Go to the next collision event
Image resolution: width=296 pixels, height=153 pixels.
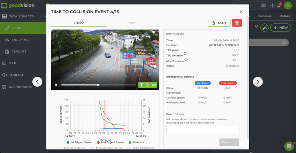pos(258,82)
